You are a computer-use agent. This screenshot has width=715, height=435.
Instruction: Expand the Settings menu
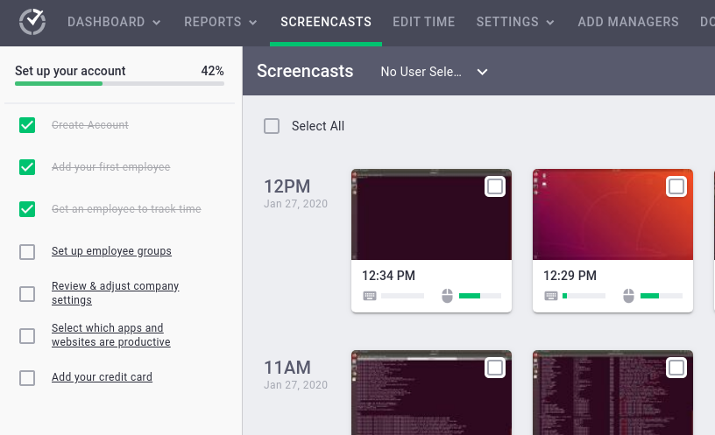coord(515,22)
